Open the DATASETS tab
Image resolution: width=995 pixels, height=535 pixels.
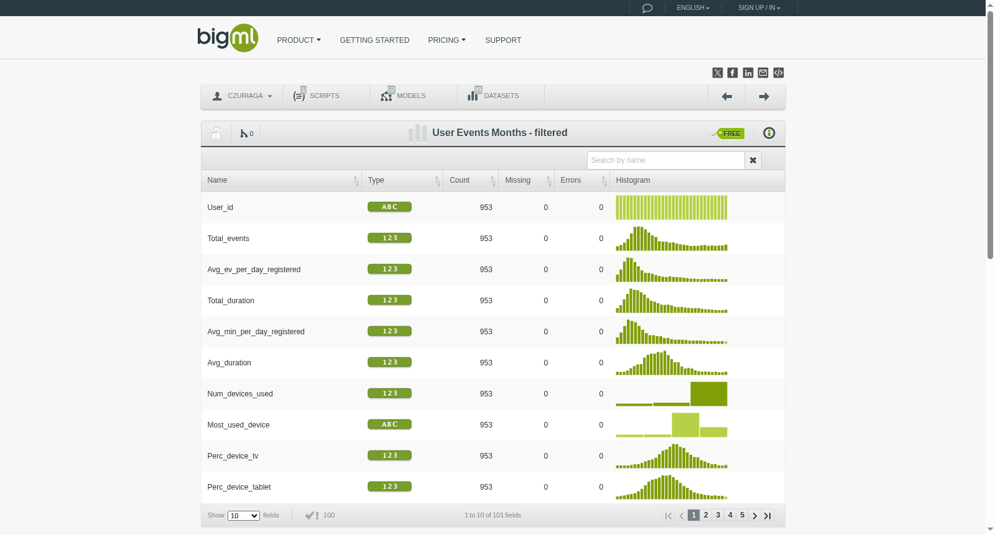[501, 96]
